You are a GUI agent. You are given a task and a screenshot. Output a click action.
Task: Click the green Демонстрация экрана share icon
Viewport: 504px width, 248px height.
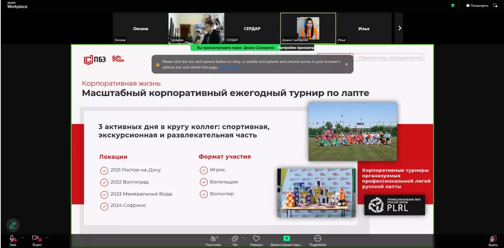tap(286, 239)
